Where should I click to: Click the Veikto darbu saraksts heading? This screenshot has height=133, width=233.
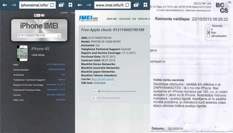point(169,80)
